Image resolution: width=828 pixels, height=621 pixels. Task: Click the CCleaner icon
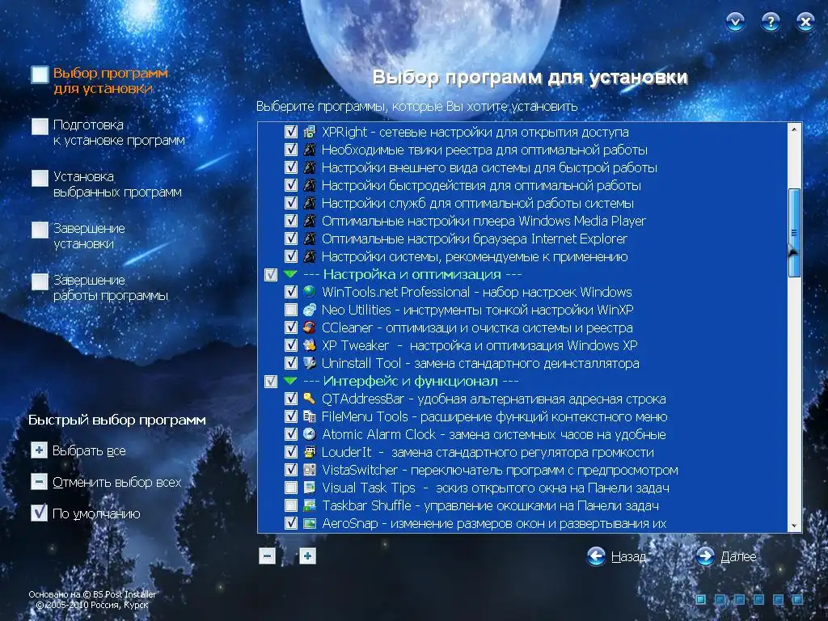click(310, 327)
